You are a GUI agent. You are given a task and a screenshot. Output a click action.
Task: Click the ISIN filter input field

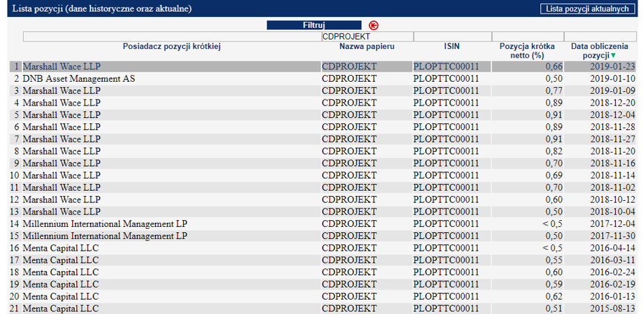(x=452, y=37)
